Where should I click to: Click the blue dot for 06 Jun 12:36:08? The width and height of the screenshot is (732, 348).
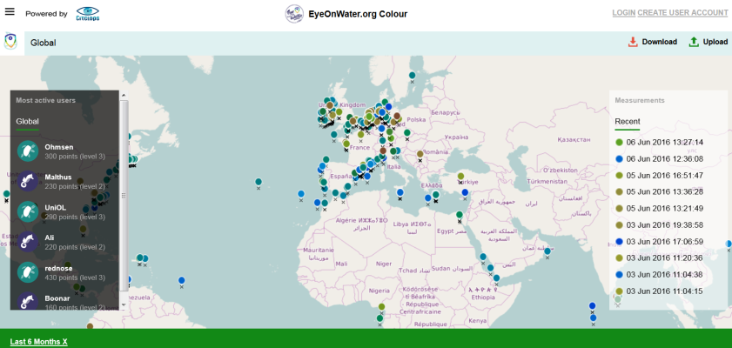619,159
